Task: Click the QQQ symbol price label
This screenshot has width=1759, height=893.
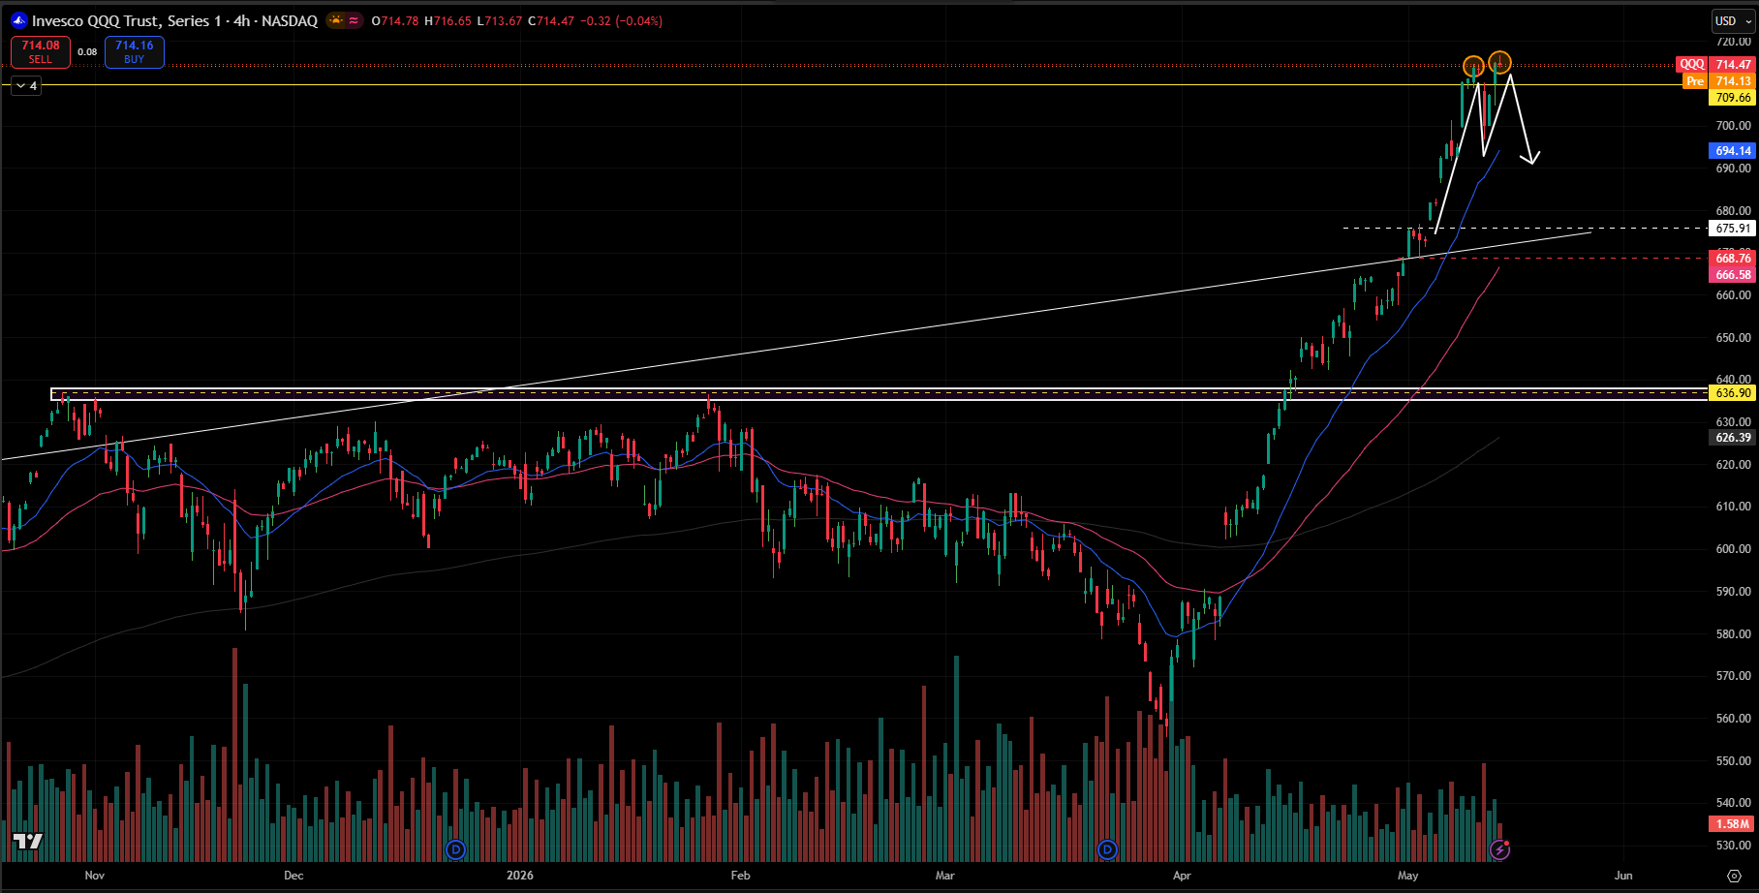Action: click(1692, 65)
